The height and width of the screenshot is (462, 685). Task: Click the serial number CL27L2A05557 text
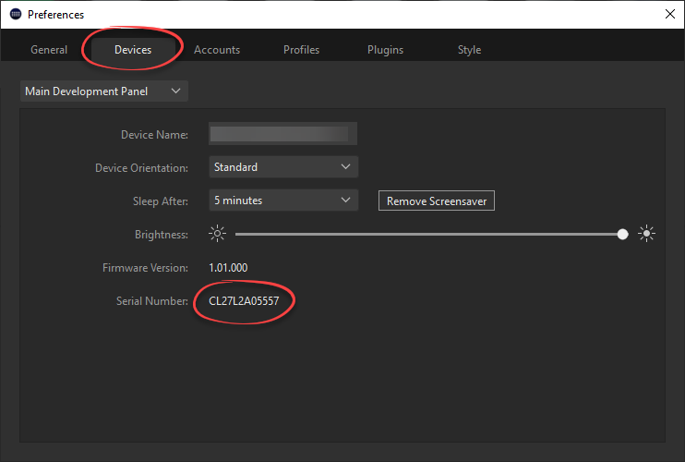coord(244,301)
